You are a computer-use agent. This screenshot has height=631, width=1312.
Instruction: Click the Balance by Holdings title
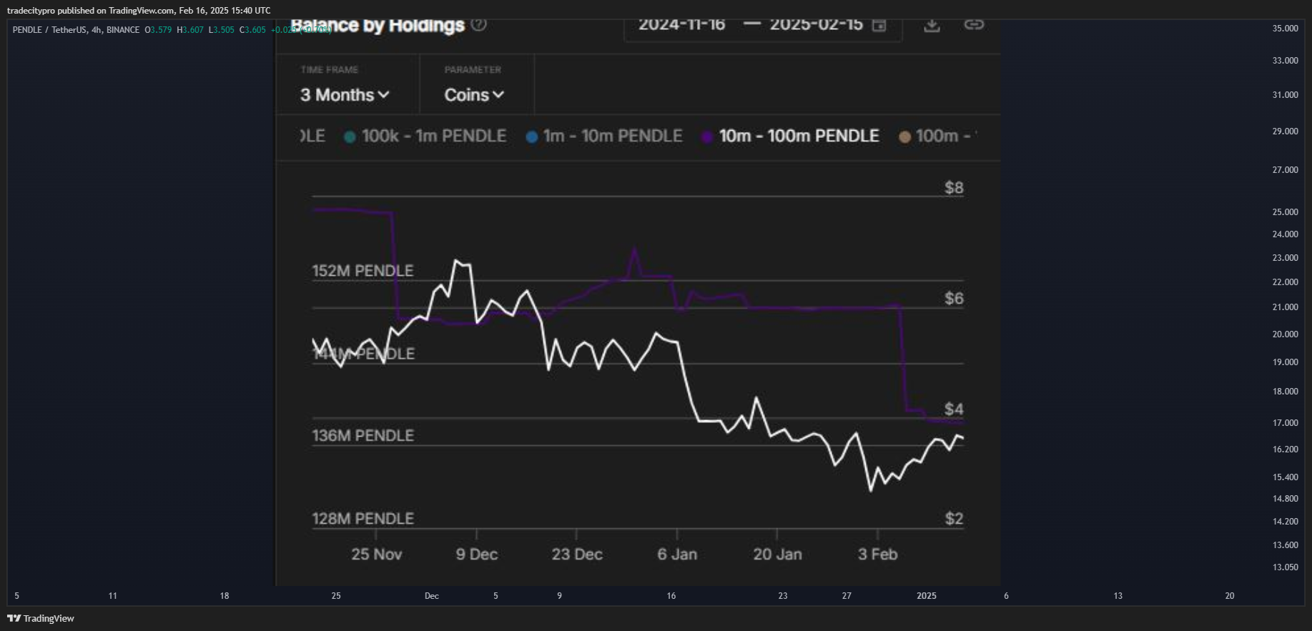pyautogui.click(x=378, y=25)
